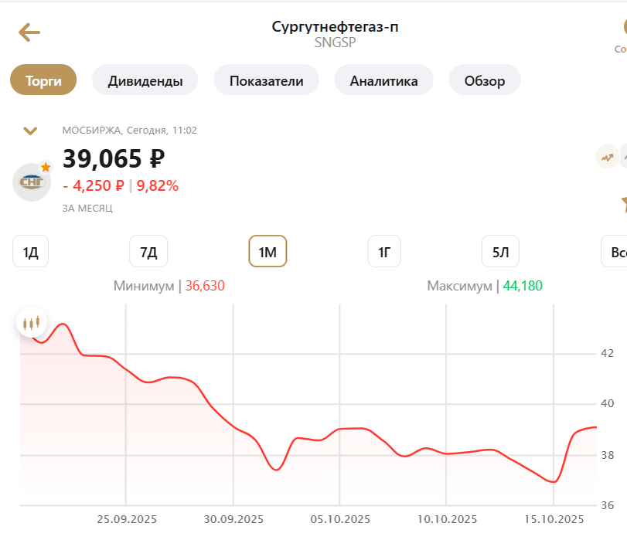The image size is (627, 540).
Task: Open the Показатели tab
Action: pos(266,80)
